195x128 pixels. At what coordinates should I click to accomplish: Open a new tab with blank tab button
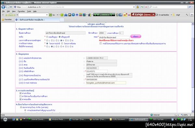coord(62,20)
